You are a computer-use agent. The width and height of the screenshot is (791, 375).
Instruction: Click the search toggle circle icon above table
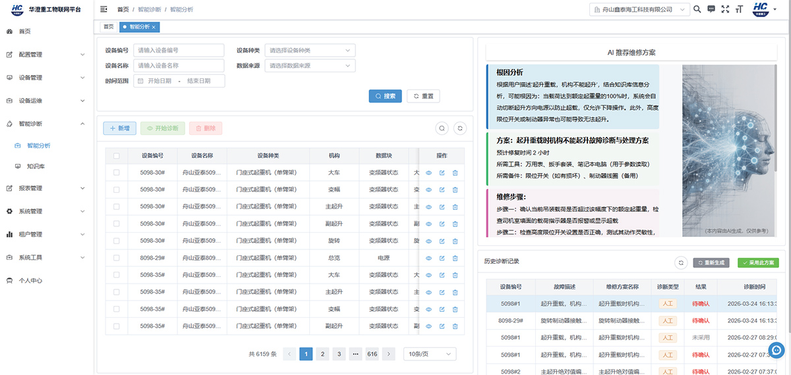coord(442,128)
